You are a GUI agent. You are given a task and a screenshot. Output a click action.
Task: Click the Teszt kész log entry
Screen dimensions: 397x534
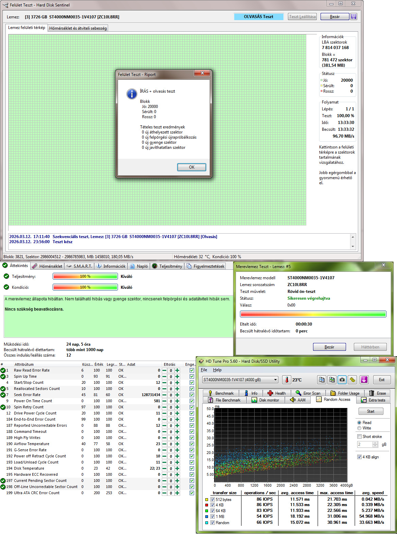tap(63, 242)
